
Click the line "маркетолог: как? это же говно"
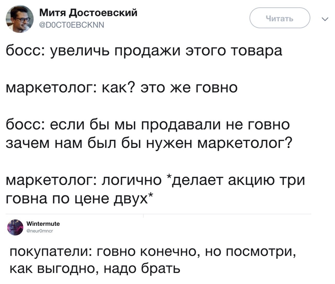122,88
